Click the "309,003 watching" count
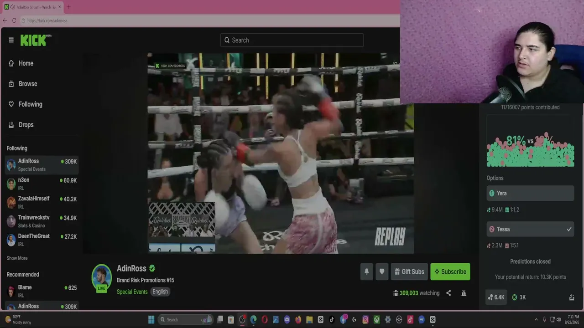584x328 pixels. tap(419, 293)
